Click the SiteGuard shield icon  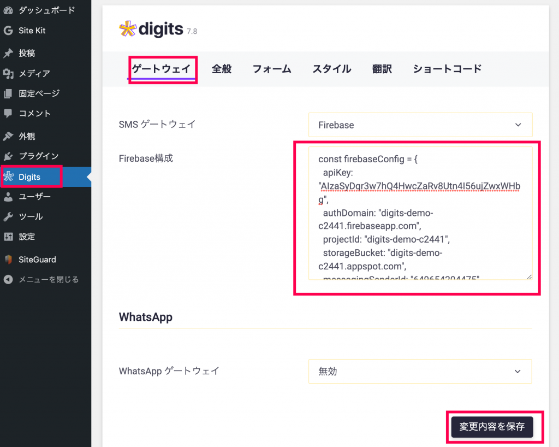click(8, 260)
